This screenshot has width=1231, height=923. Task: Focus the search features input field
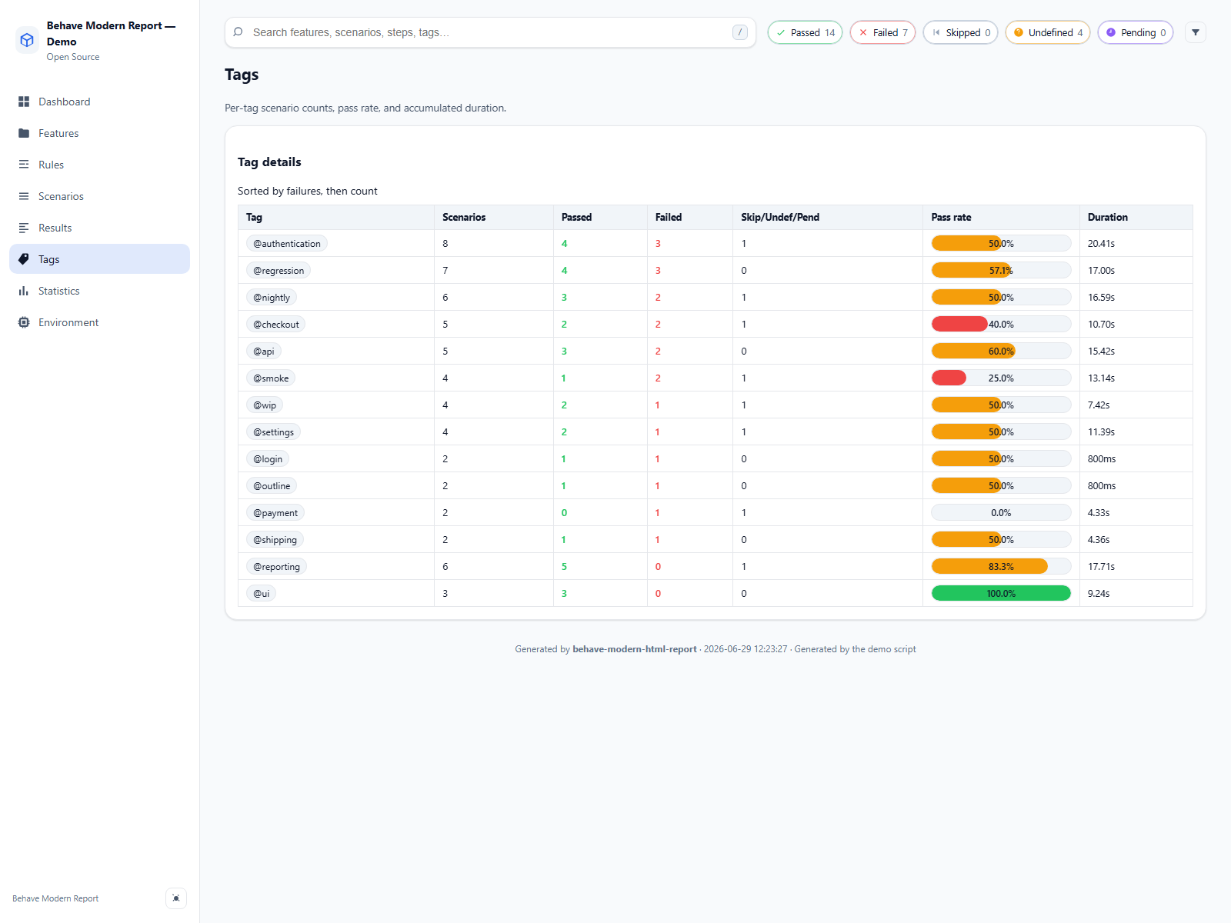coord(489,32)
